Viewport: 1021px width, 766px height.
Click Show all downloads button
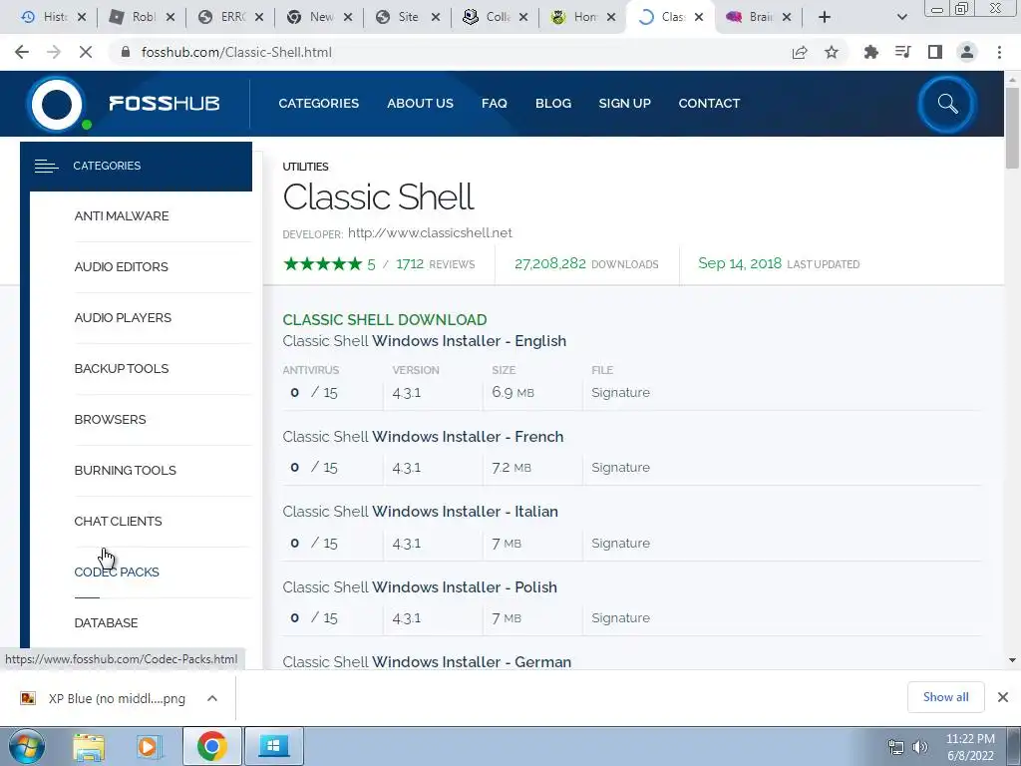coord(945,697)
